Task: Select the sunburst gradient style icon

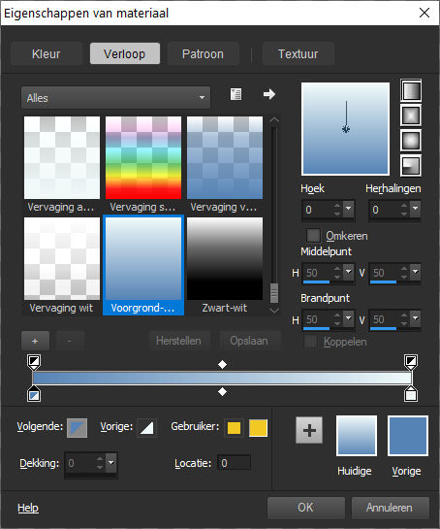Action: (411, 141)
